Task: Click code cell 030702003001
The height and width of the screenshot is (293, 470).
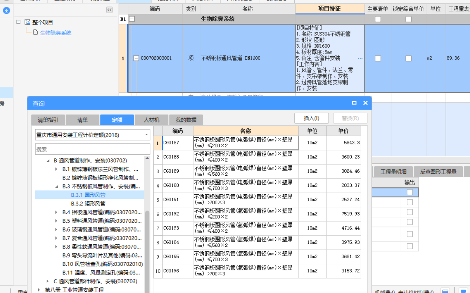Action: point(156,58)
